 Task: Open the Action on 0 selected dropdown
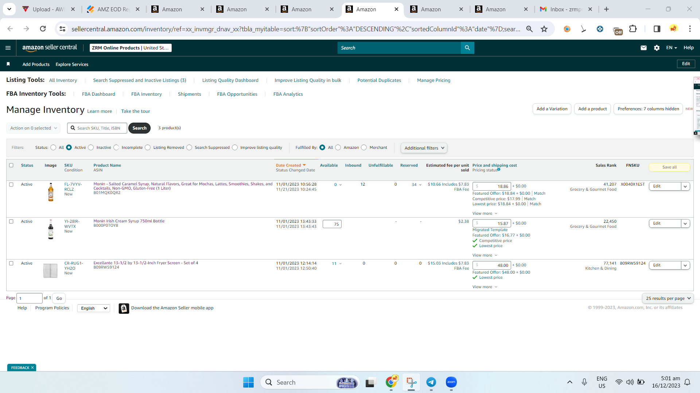pyautogui.click(x=33, y=128)
